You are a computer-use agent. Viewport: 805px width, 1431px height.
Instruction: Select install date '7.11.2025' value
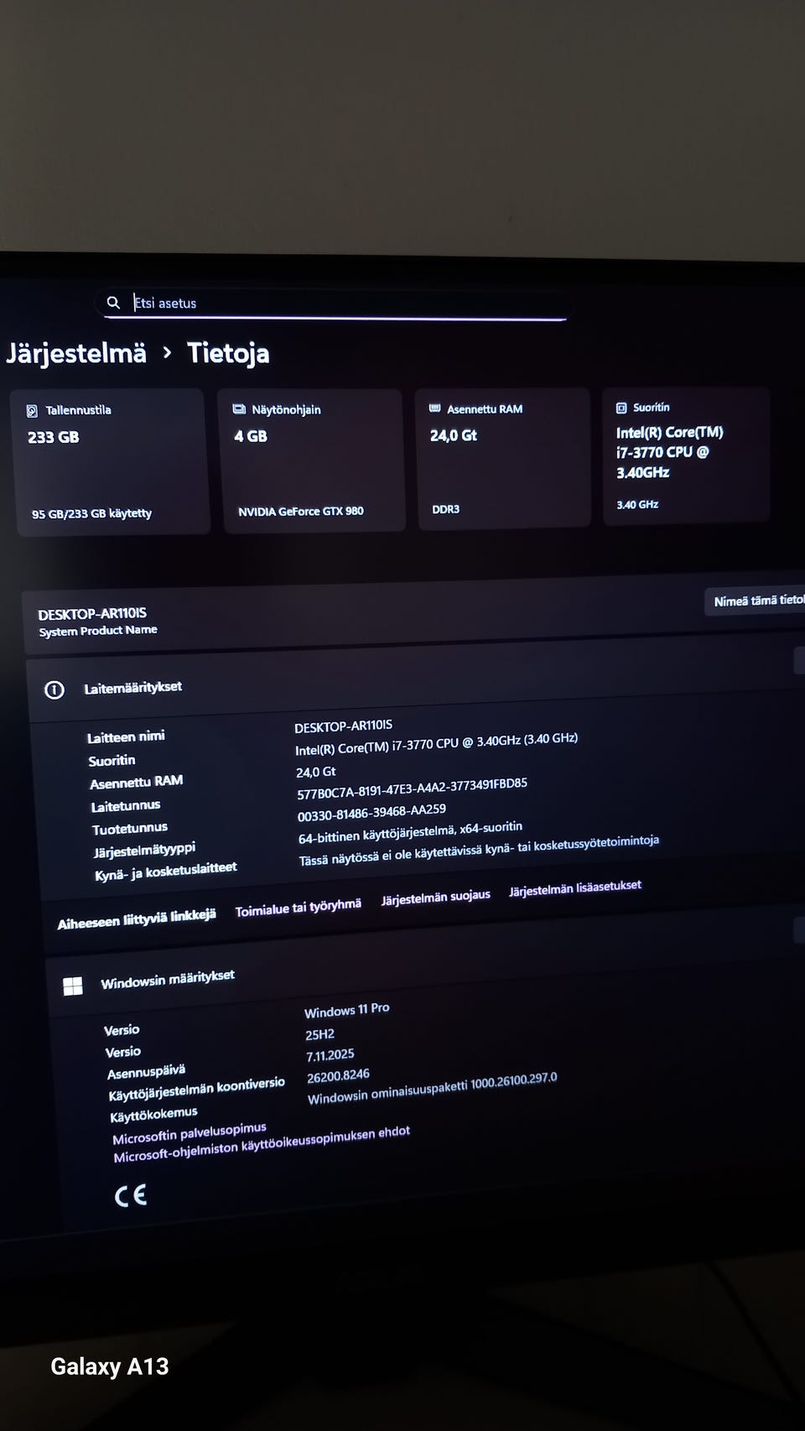pyautogui.click(x=330, y=1055)
